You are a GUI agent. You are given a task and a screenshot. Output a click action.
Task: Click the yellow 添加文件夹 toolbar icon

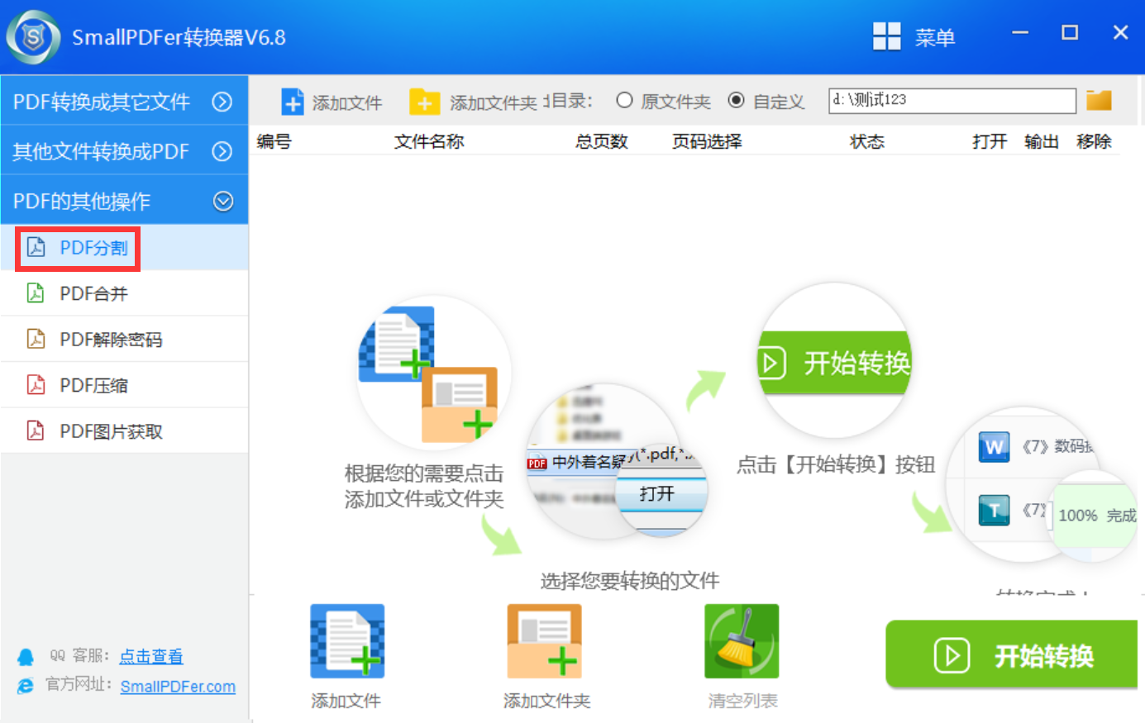click(x=424, y=102)
